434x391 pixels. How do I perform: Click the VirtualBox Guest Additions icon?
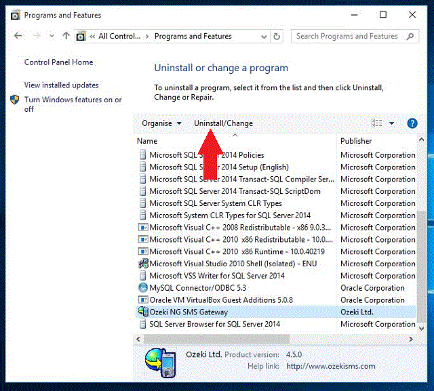click(143, 300)
